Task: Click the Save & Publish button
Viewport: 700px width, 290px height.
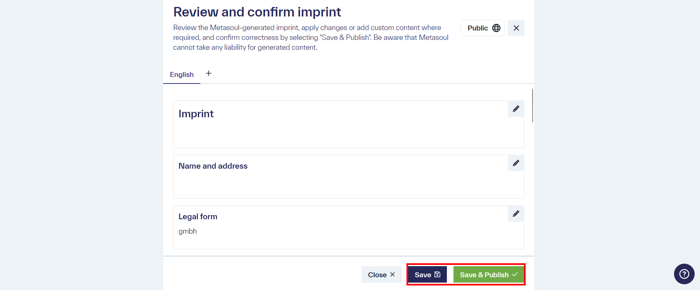Action: (x=489, y=274)
